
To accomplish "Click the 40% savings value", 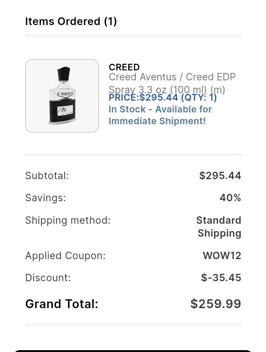I will (230, 198).
